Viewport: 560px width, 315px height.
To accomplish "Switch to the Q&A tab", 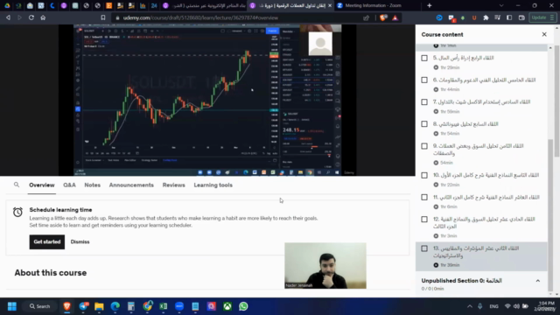I will click(69, 185).
